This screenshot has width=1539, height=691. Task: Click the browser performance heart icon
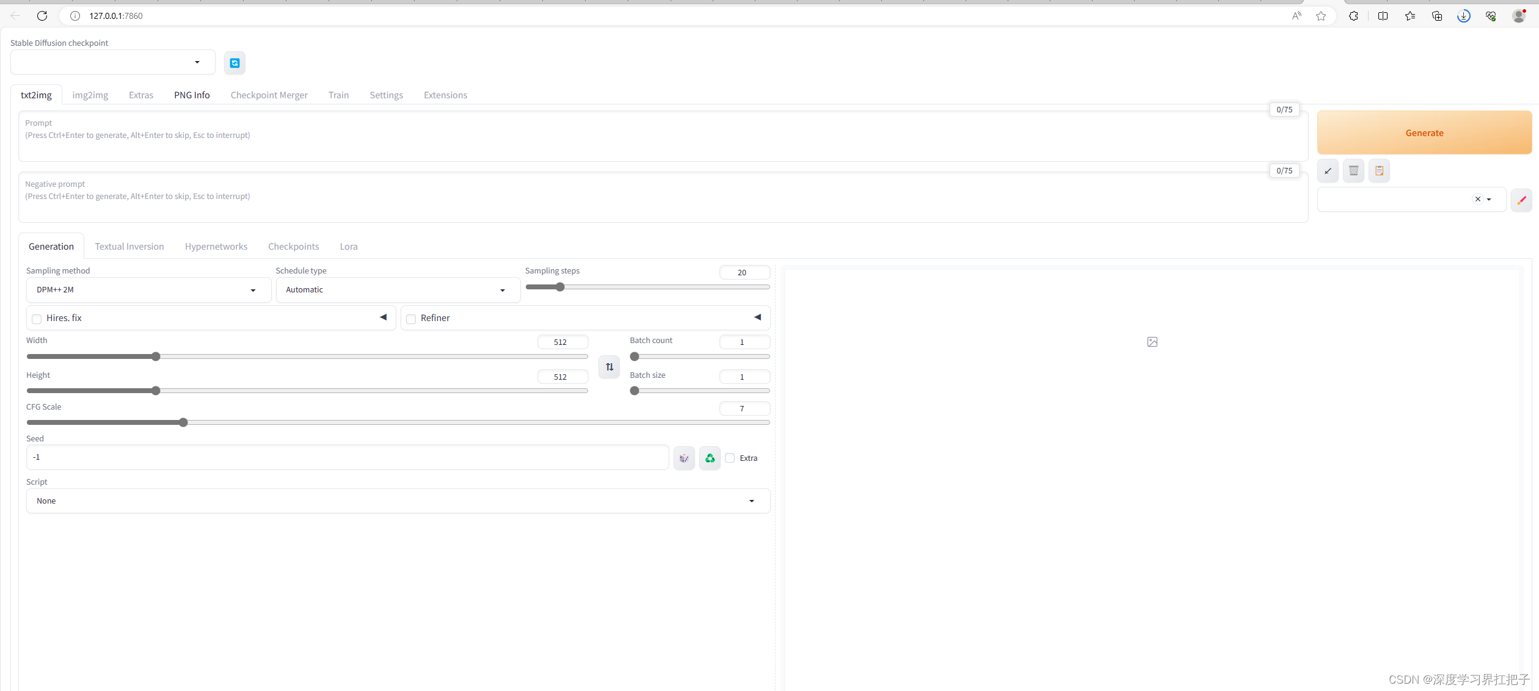click(1490, 16)
